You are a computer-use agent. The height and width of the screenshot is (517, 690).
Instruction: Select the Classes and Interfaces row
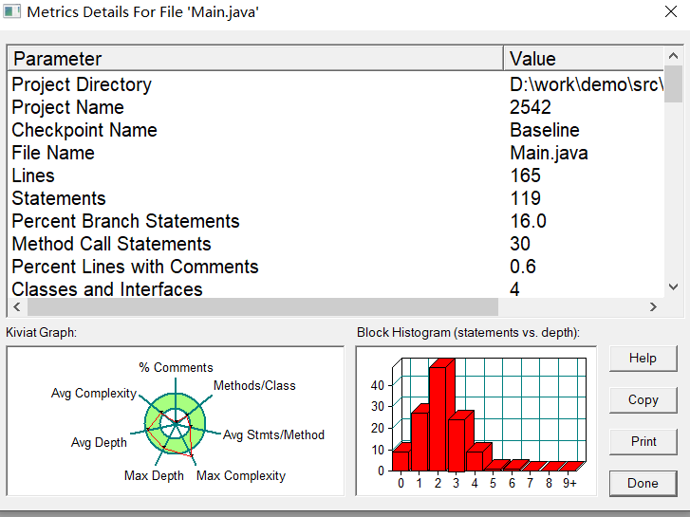[x=335, y=289]
